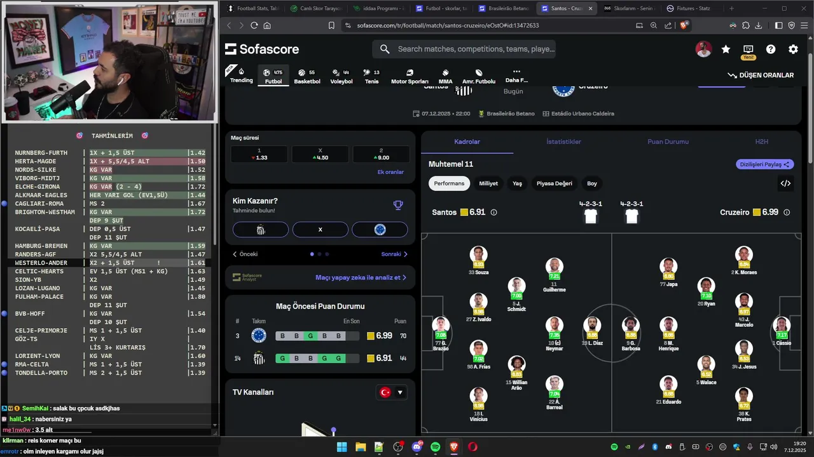Open the user profile avatar
The width and height of the screenshot is (814, 457).
click(x=703, y=49)
